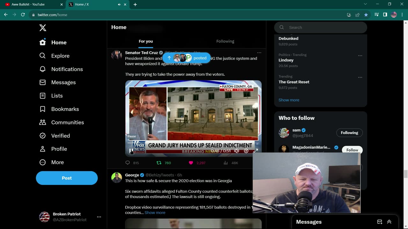Reload the current page
The image size is (408, 229).
pos(23,15)
